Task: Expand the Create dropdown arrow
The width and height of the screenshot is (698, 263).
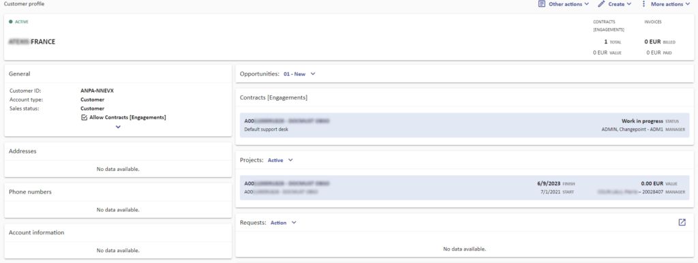Action: (628, 4)
